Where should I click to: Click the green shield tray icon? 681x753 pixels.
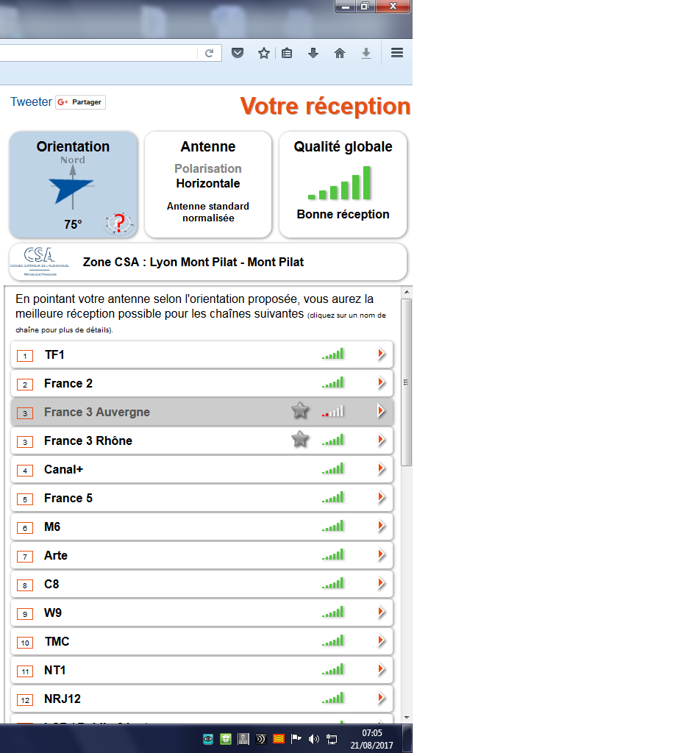226,738
